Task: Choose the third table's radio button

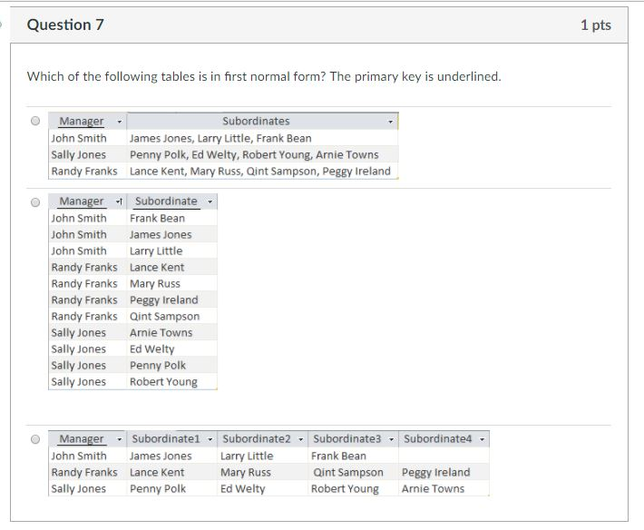Action: (x=35, y=439)
